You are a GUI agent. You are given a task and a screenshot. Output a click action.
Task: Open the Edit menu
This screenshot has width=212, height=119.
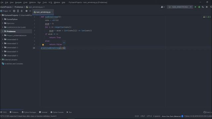click(x=7, y=2)
